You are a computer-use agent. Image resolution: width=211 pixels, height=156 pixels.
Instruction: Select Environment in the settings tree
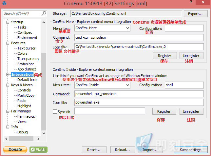point(27,38)
